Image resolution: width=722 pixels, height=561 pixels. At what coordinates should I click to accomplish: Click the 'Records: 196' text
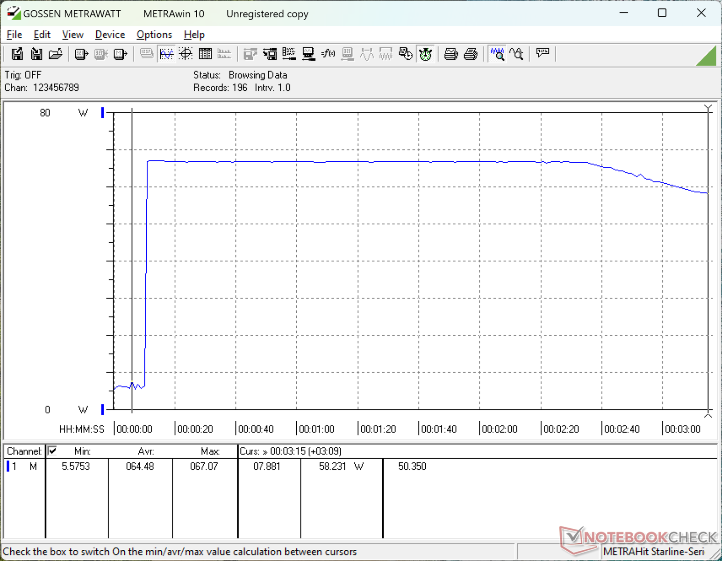221,88
